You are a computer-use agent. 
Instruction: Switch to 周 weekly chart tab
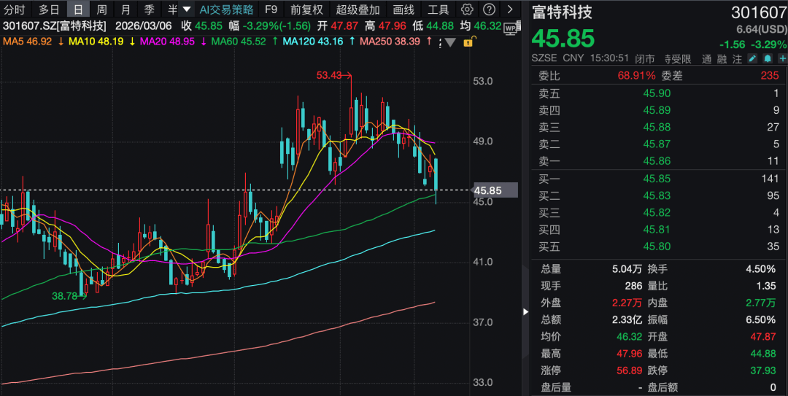coord(101,9)
